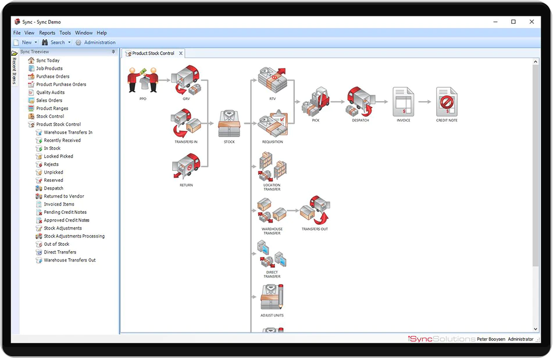This screenshot has width=553, height=358.
Task: Open the Transfers In icon
Action: 186,123
